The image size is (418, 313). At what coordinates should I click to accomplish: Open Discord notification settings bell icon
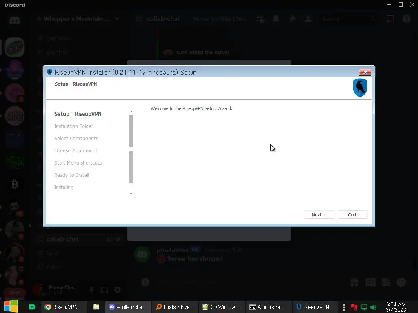pyautogui.click(x=276, y=19)
